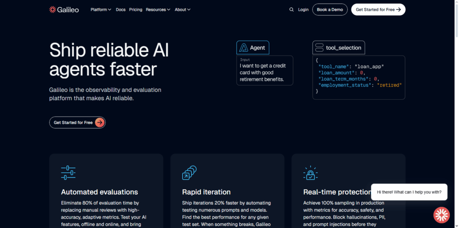The image size is (459, 228).
Task: Click the "loan_amount": 0 code line
Action: [342, 73]
